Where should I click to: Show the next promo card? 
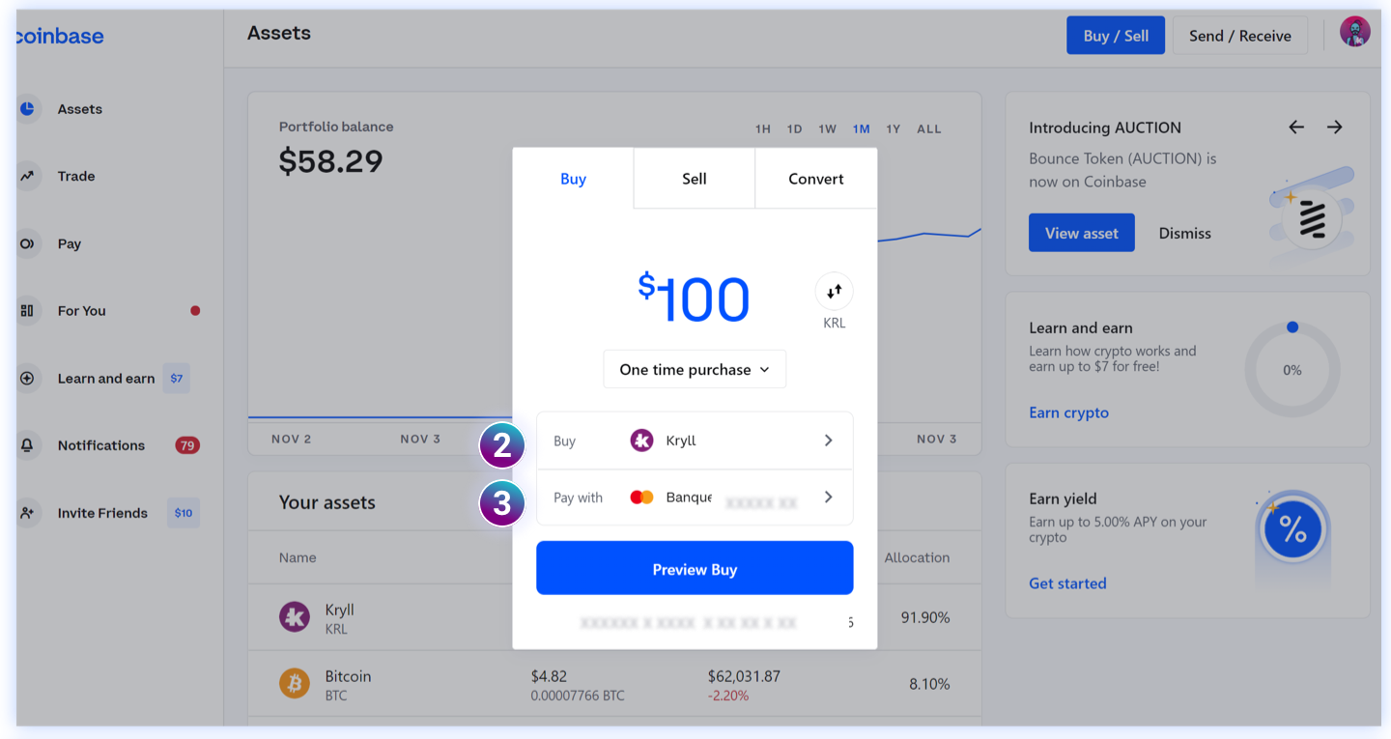pos(1334,128)
